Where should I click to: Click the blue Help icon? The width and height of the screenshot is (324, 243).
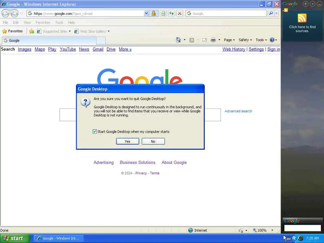click(272, 40)
